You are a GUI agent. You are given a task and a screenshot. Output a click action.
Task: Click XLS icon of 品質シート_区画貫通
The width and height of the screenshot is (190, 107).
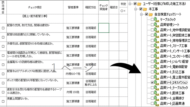point(157,104)
